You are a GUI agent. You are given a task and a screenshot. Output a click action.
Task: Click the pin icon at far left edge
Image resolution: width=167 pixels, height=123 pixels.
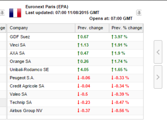pos(2,13)
